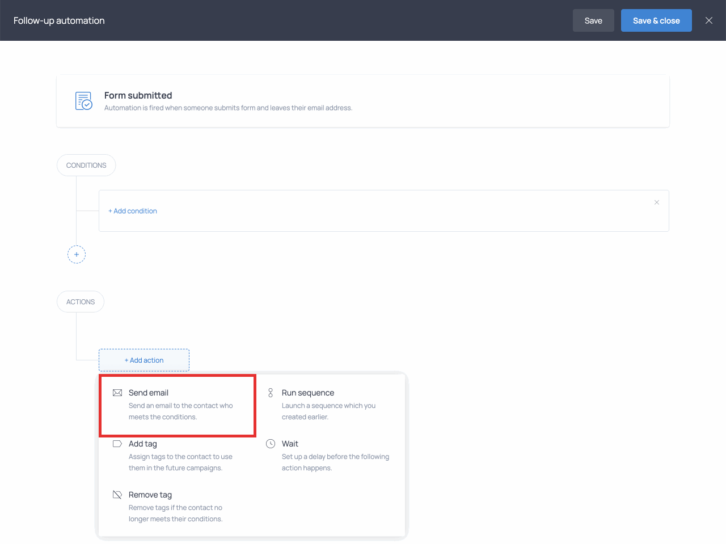Toggle the + Add action dropdown
This screenshot has width=726, height=544.
[144, 360]
